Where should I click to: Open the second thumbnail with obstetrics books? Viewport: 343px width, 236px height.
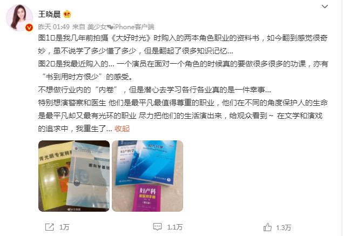[147, 176]
